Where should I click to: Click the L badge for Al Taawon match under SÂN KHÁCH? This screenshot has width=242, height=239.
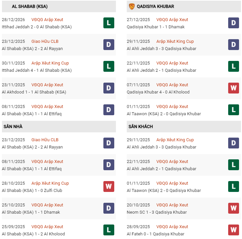coord(233,187)
